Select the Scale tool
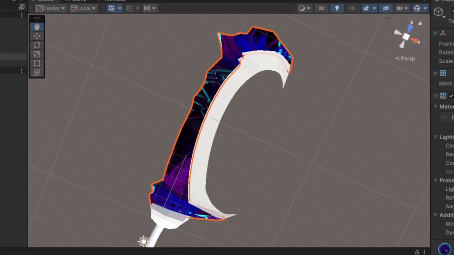The width and height of the screenshot is (454, 255). (37, 54)
